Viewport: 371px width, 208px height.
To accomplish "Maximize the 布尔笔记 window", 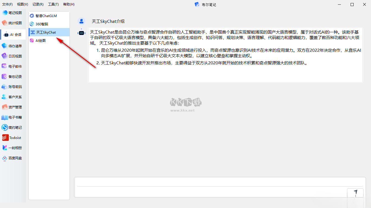I will (x=352, y=4).
